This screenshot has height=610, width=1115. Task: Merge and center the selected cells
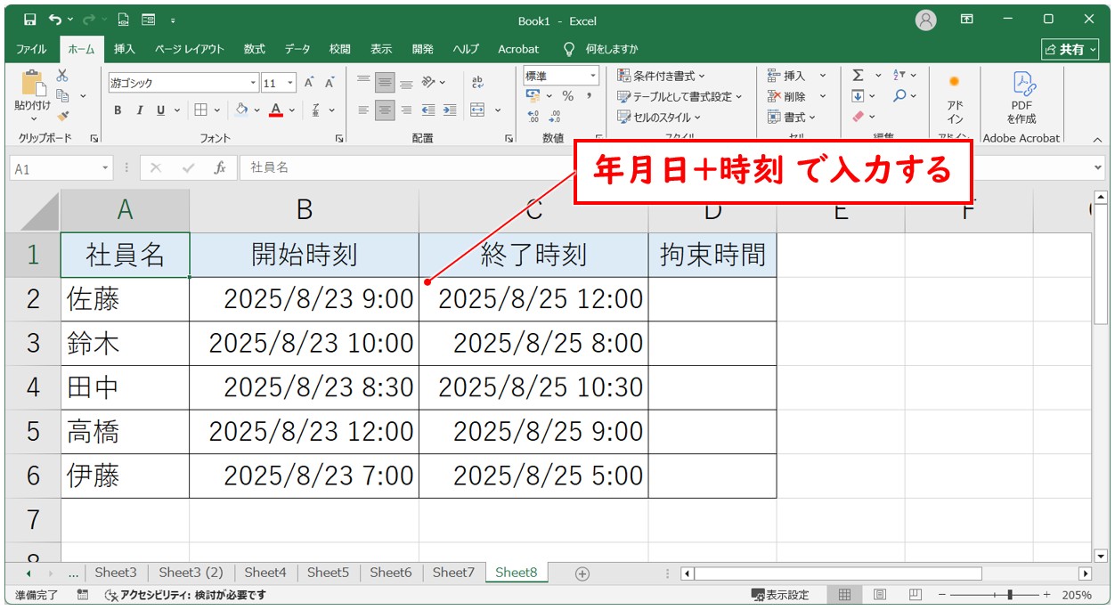pos(477,110)
